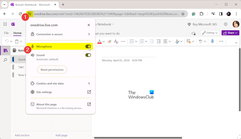Open the Undo dropdown arrow
This screenshot has height=139, width=241.
(11, 41)
